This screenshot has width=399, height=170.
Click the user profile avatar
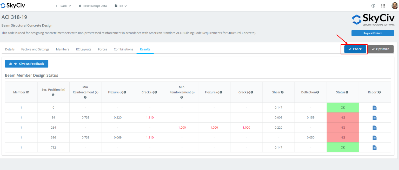click(x=394, y=6)
